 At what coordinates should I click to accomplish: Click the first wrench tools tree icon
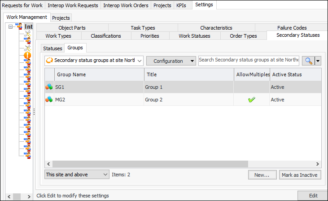(27, 34)
